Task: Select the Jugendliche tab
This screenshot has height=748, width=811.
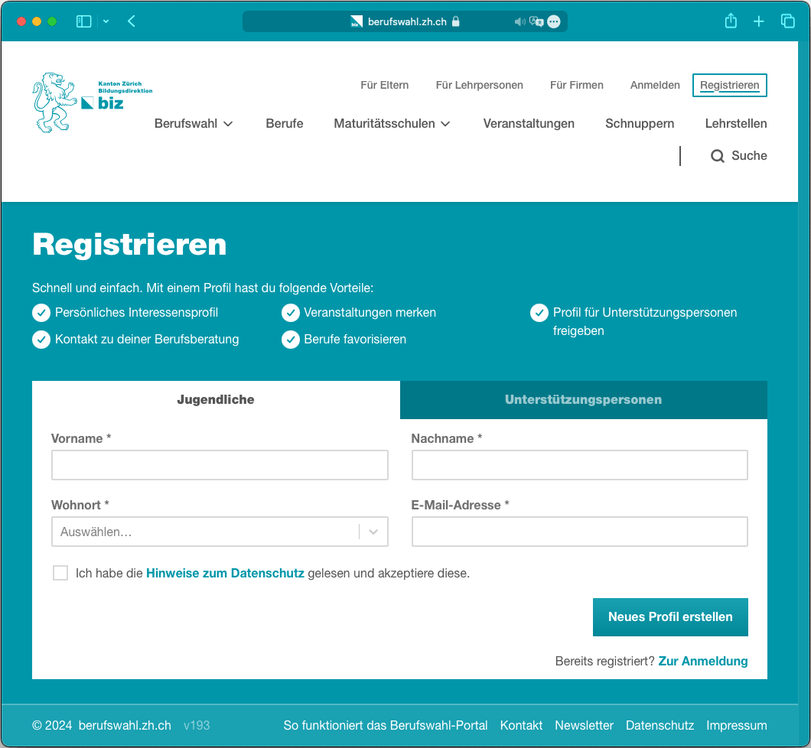Action: (x=215, y=399)
